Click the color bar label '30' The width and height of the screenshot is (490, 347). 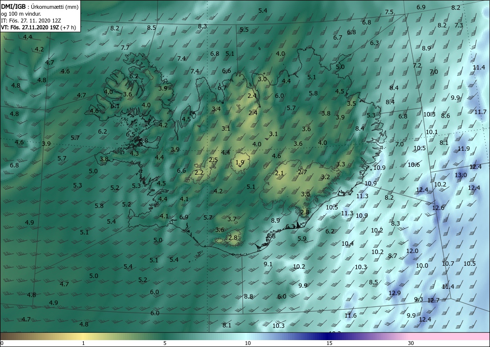pyautogui.click(x=411, y=343)
